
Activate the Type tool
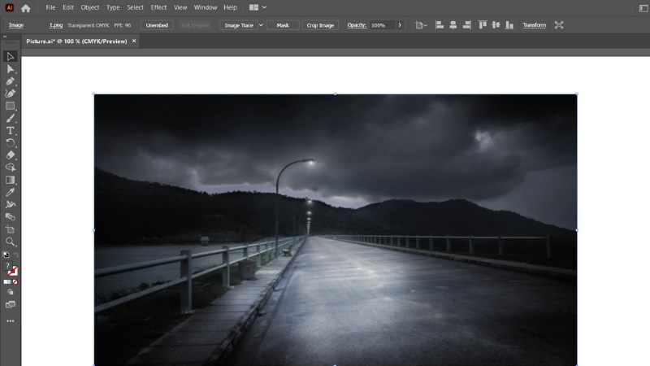[11, 130]
